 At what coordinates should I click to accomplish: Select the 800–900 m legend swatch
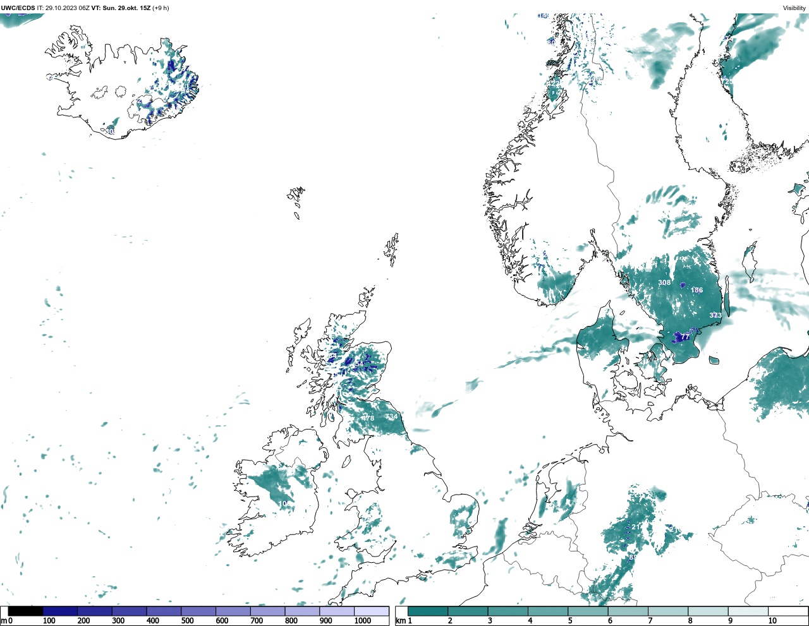pos(302,611)
